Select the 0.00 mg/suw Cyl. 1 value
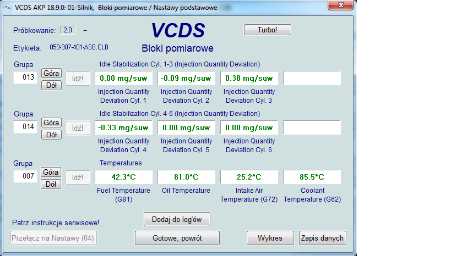 [x=123, y=78]
